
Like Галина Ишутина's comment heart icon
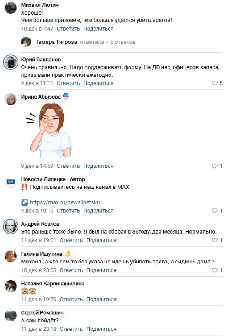point(215,270)
